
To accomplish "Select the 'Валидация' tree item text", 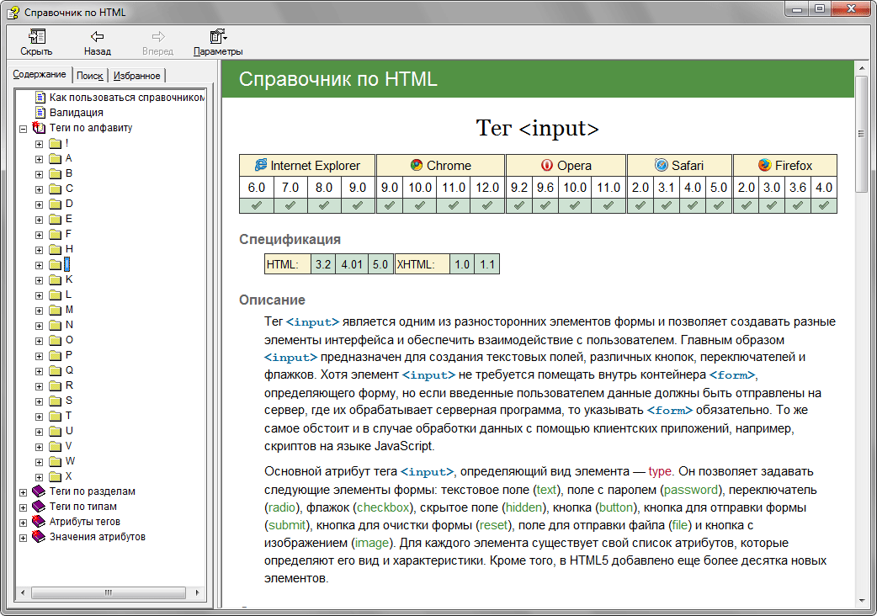I will [76, 113].
